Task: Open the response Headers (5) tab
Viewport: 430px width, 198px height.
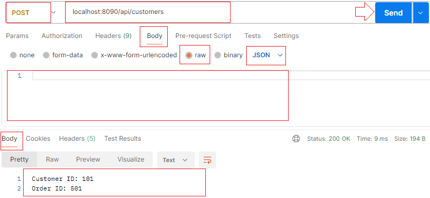Action: tap(77, 139)
